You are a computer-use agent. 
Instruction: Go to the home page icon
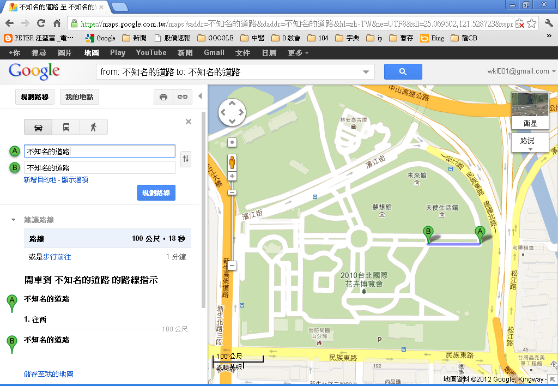coord(57,23)
